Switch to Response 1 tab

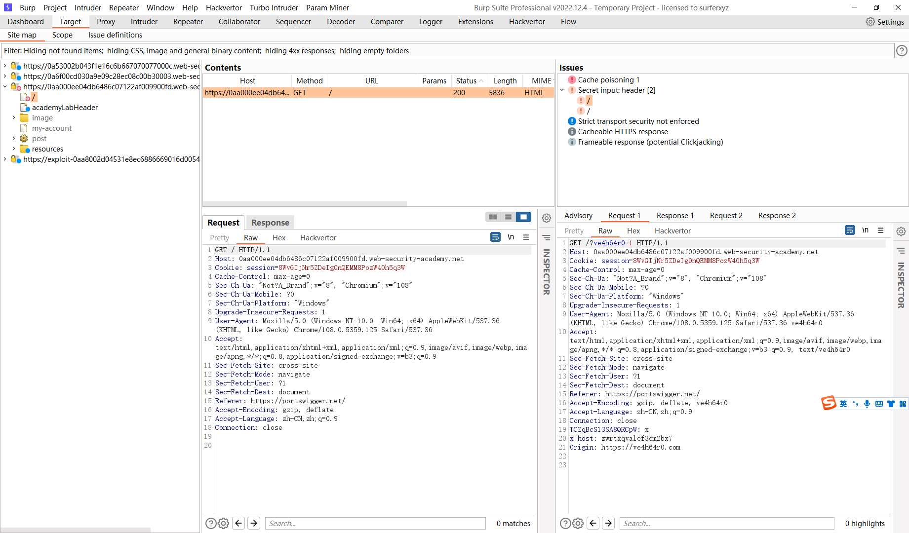coord(675,216)
